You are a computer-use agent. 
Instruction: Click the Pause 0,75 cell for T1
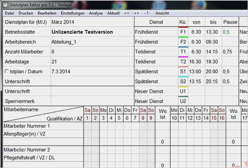click(230, 52)
